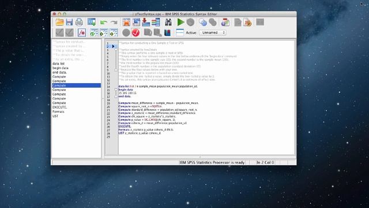Select 'data list' in the navigation pane
The image size is (369, 208).
coord(58,64)
